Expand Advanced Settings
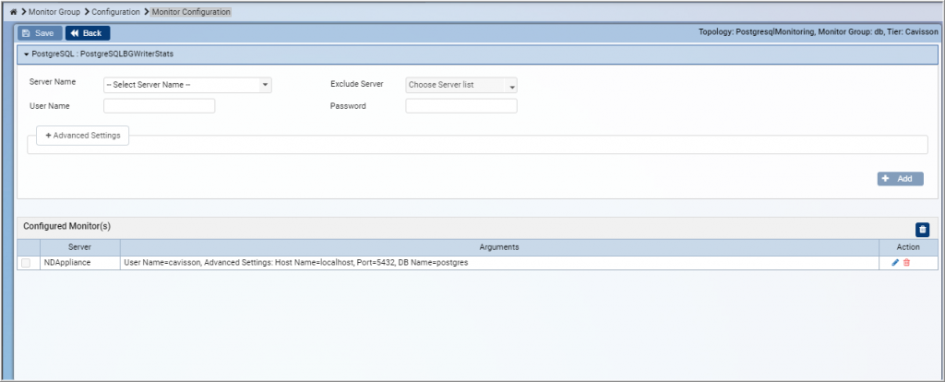 click(82, 136)
